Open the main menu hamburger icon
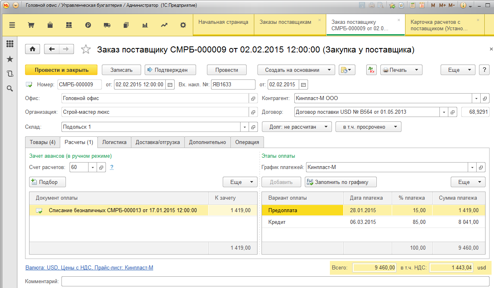 pos(12,25)
